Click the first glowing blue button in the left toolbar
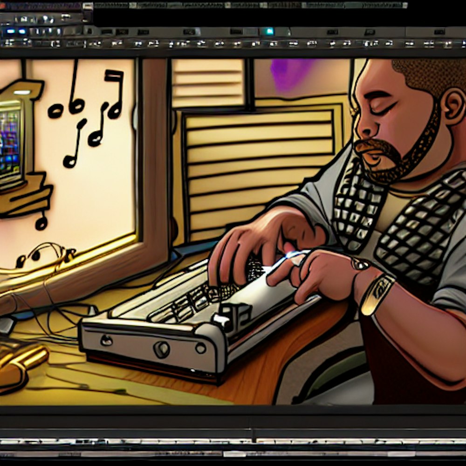 click(10, 31)
